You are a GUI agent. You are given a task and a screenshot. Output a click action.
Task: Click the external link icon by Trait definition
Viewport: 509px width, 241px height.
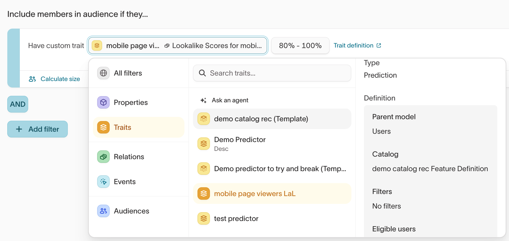(379, 45)
